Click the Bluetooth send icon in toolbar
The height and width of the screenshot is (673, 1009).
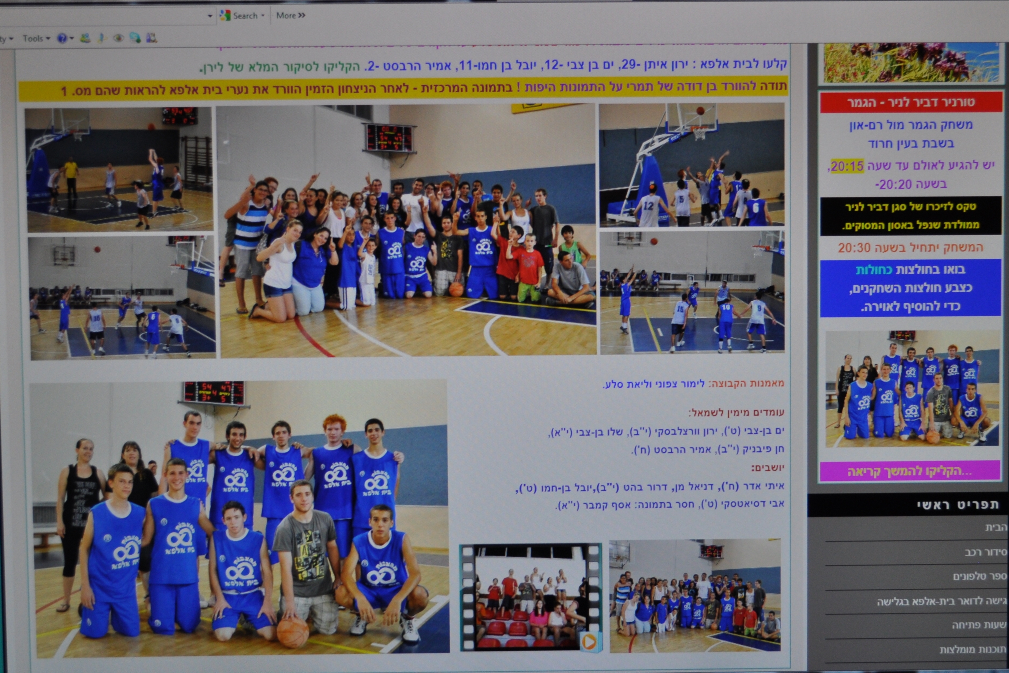pos(102,38)
